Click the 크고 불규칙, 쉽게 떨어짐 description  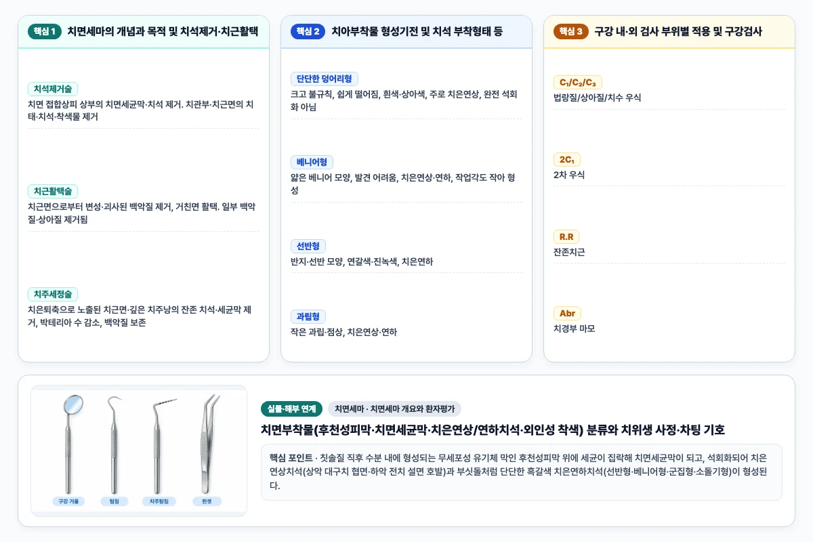click(x=404, y=101)
